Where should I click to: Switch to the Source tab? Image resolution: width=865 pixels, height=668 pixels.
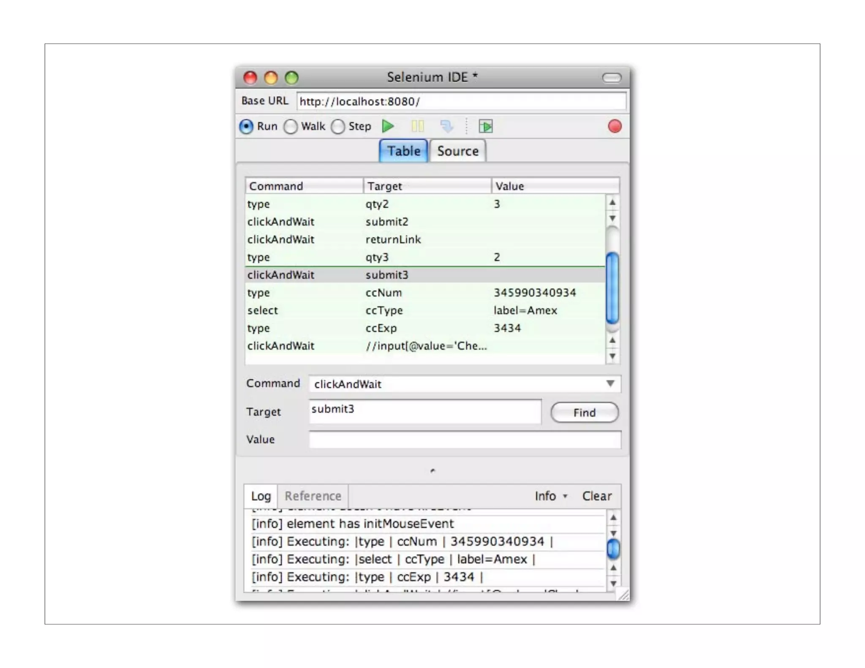pos(457,151)
